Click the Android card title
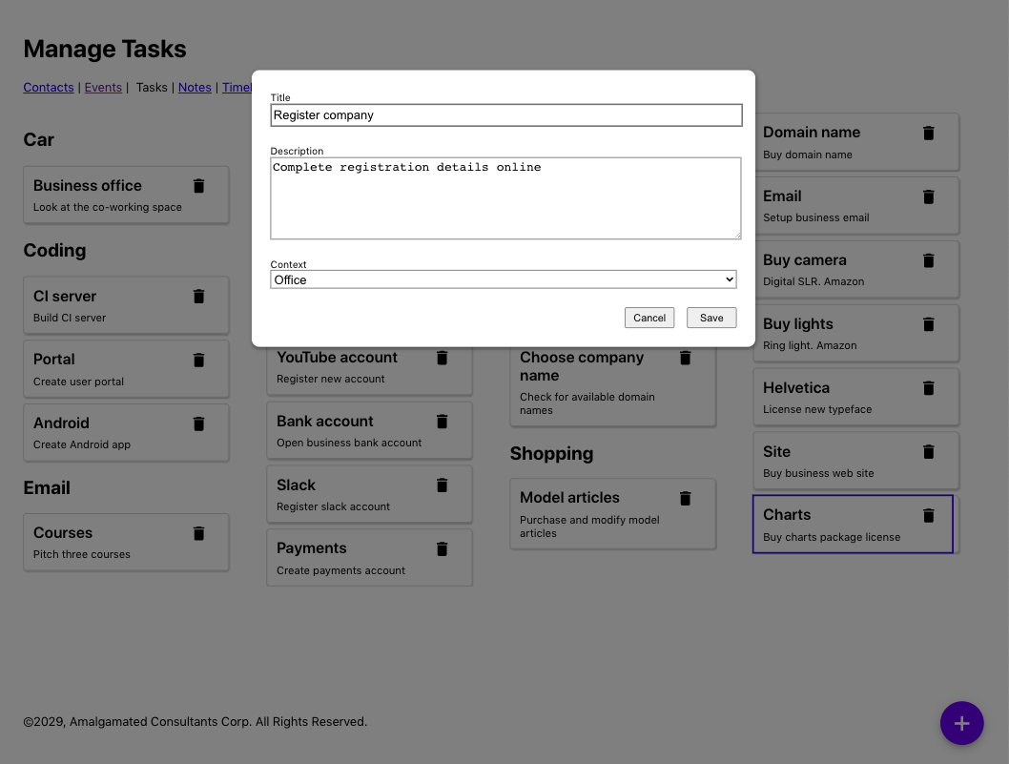This screenshot has width=1009, height=764. click(61, 423)
